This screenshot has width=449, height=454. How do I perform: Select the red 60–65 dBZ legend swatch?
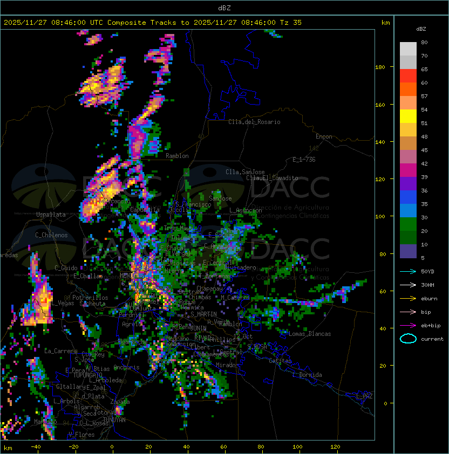pyautogui.click(x=408, y=76)
